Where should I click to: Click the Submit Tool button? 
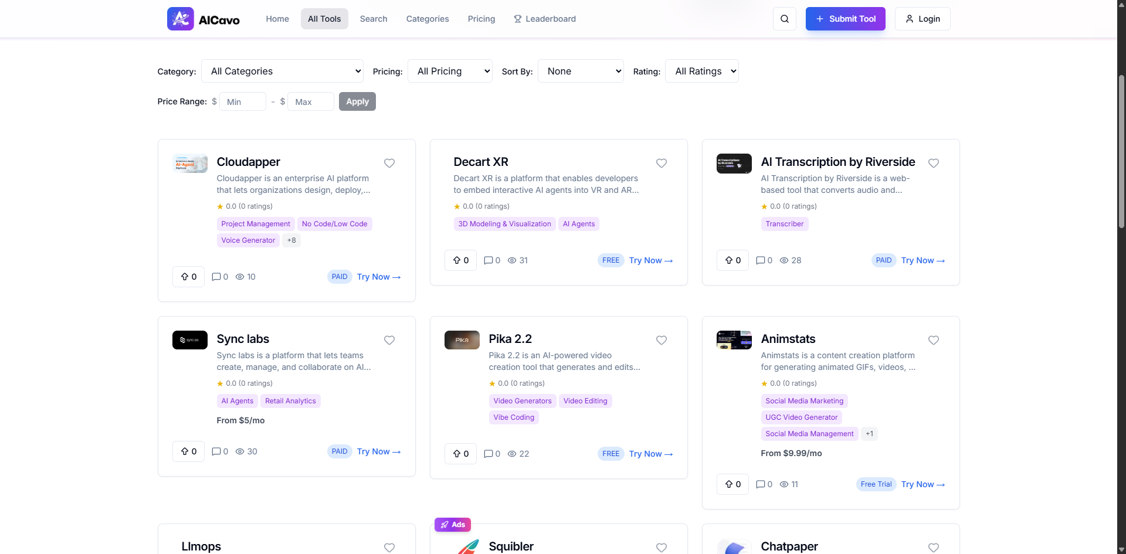(x=846, y=19)
